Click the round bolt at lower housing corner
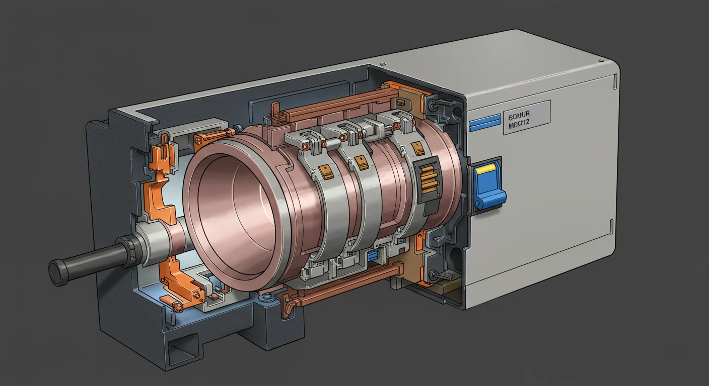Image resolution: width=709 pixels, height=386 pixels. point(432,274)
